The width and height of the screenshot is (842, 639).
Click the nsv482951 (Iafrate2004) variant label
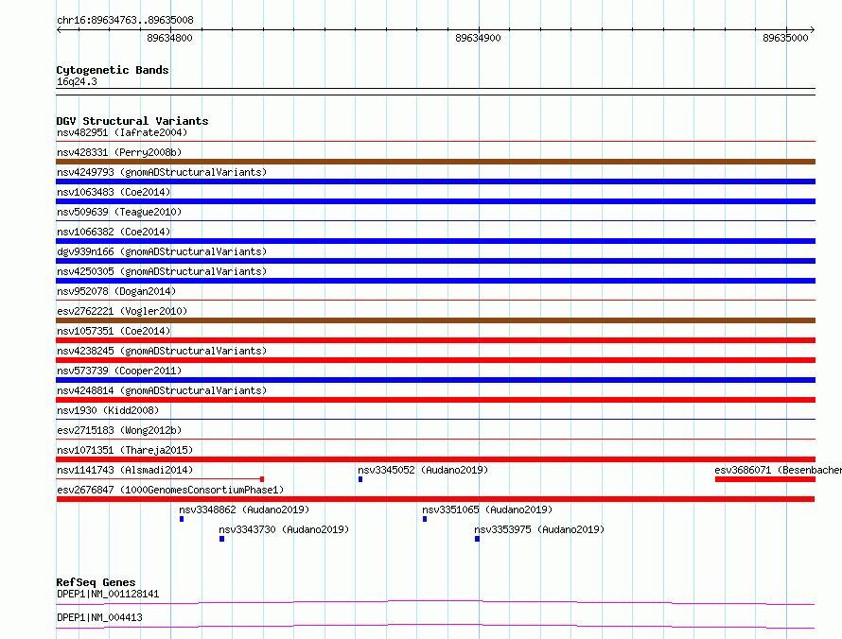[x=122, y=132]
